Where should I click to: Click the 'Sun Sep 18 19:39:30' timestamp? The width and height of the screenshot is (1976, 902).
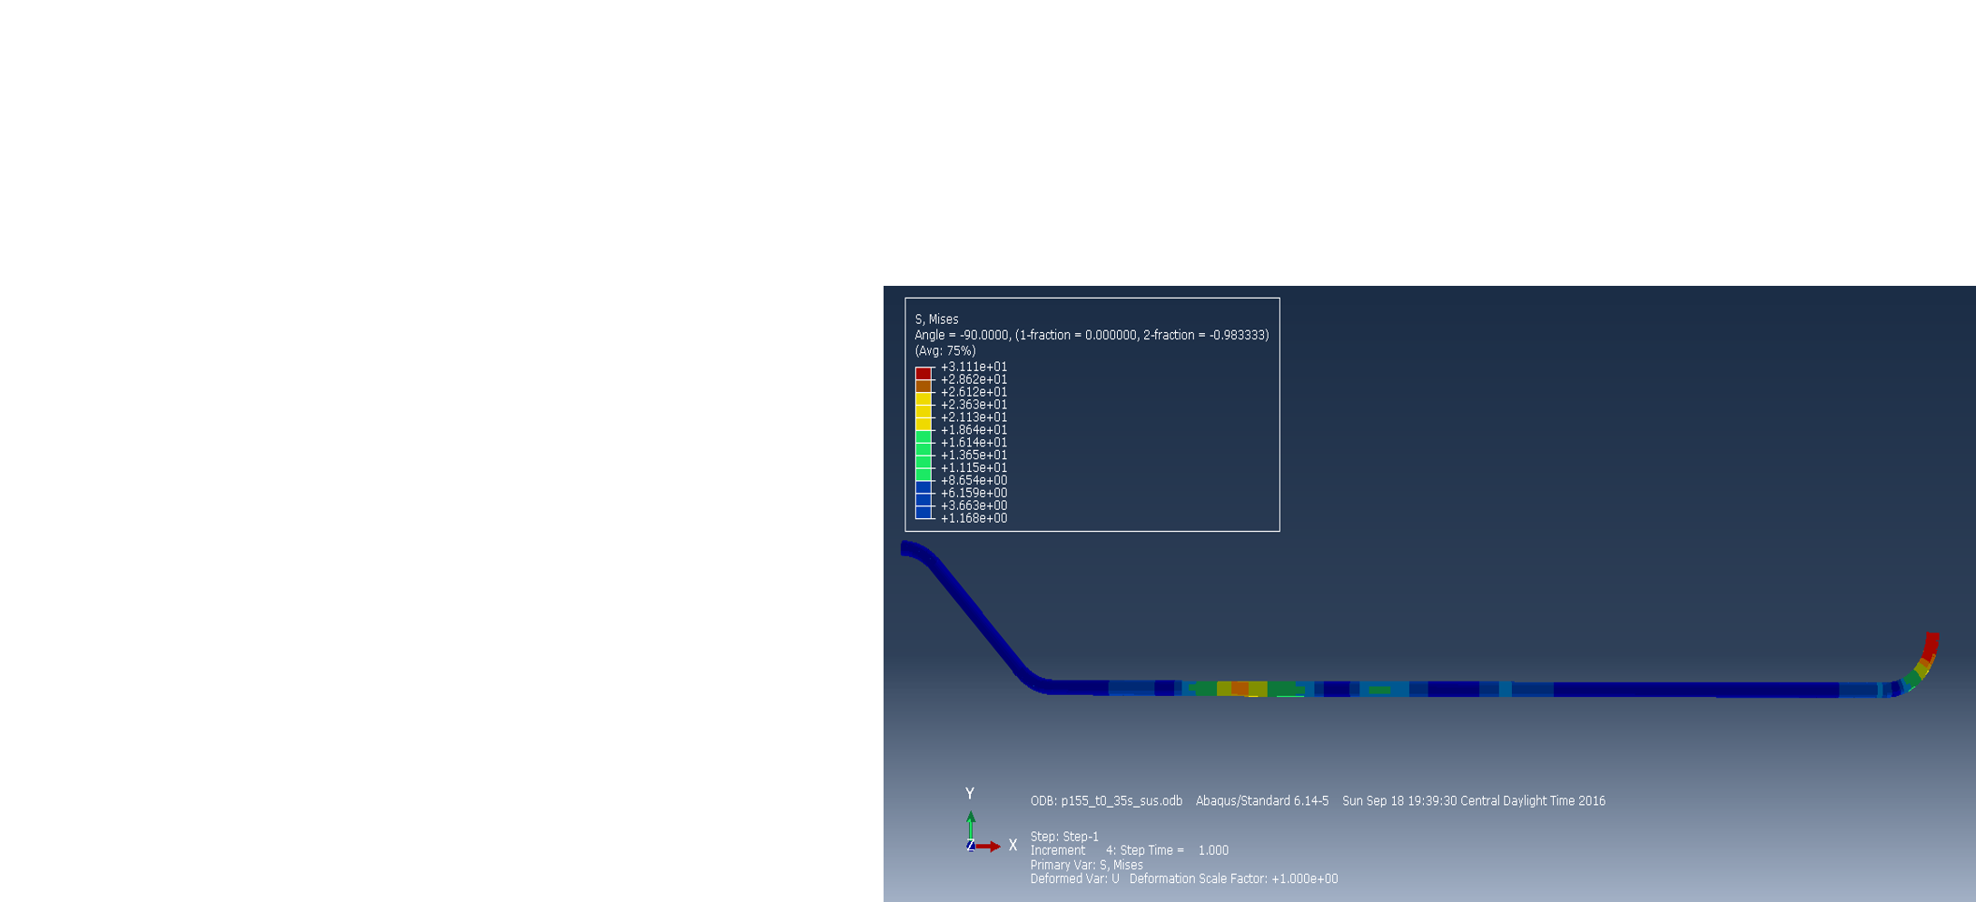[1399, 801]
